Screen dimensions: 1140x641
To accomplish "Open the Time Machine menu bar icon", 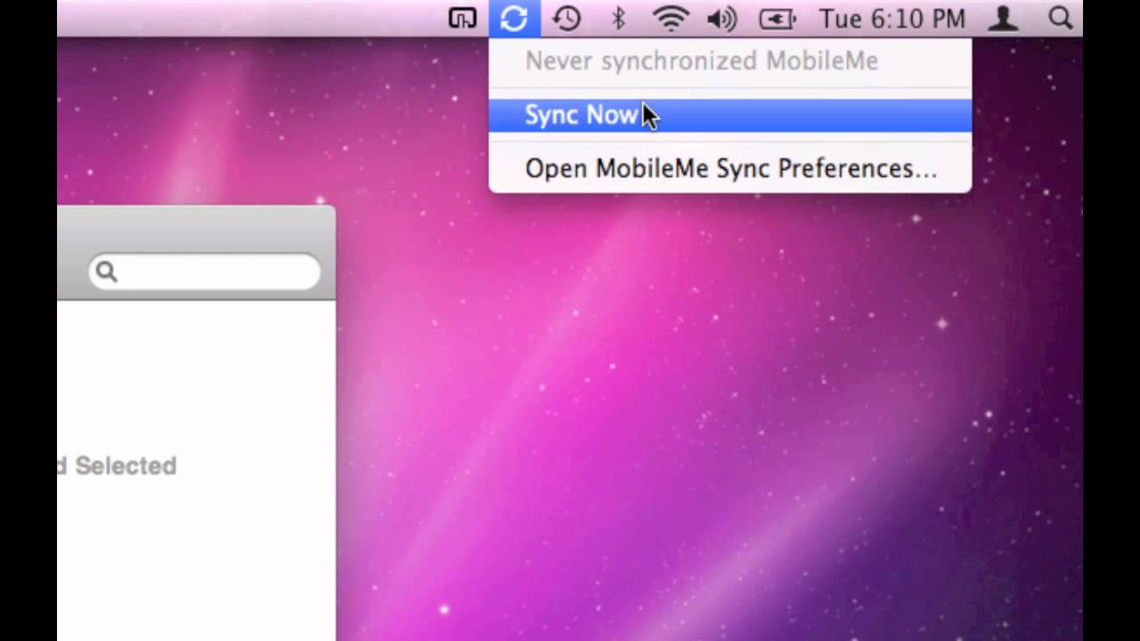I will click(566, 18).
